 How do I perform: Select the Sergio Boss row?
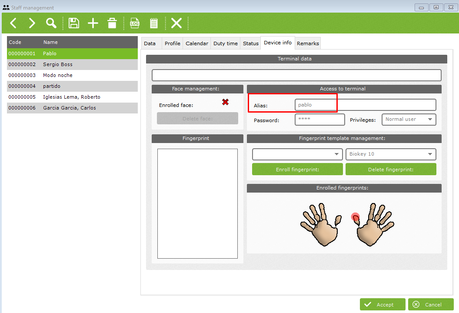(x=72, y=64)
